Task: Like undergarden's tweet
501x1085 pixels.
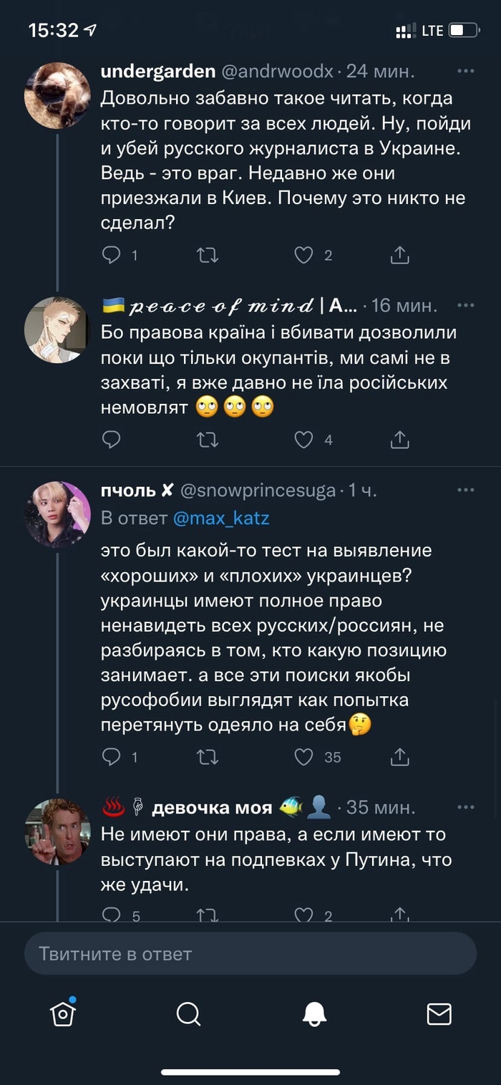Action: (x=304, y=254)
